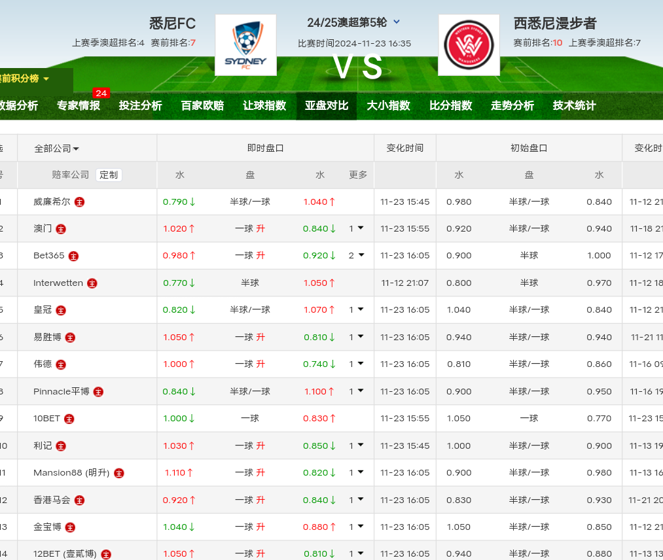
Task: Click the 10BET company name
Action: point(46,419)
